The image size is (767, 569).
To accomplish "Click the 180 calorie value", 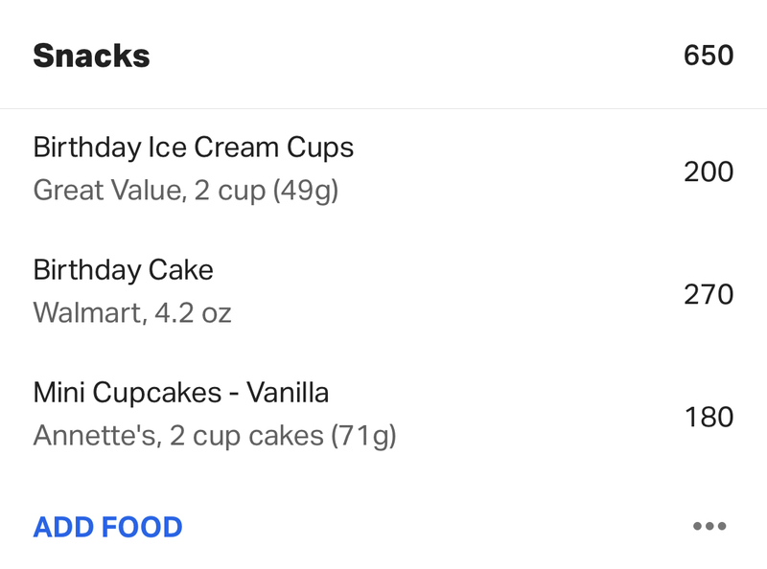I will tap(709, 417).
